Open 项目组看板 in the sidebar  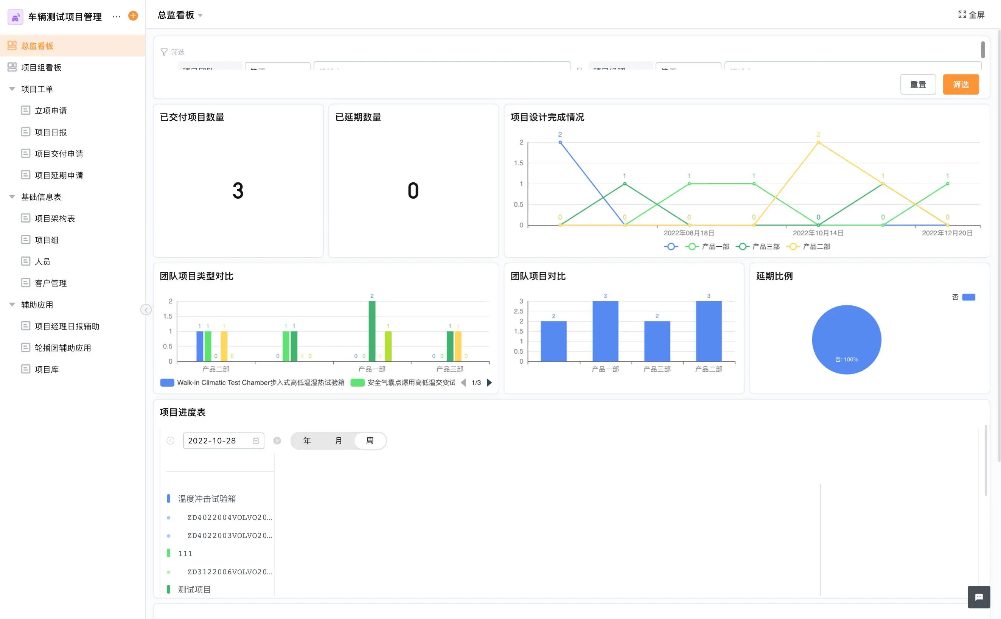click(x=41, y=68)
